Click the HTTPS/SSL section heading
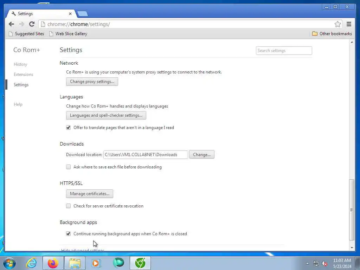The height and width of the screenshot is (270, 360). [x=71, y=183]
